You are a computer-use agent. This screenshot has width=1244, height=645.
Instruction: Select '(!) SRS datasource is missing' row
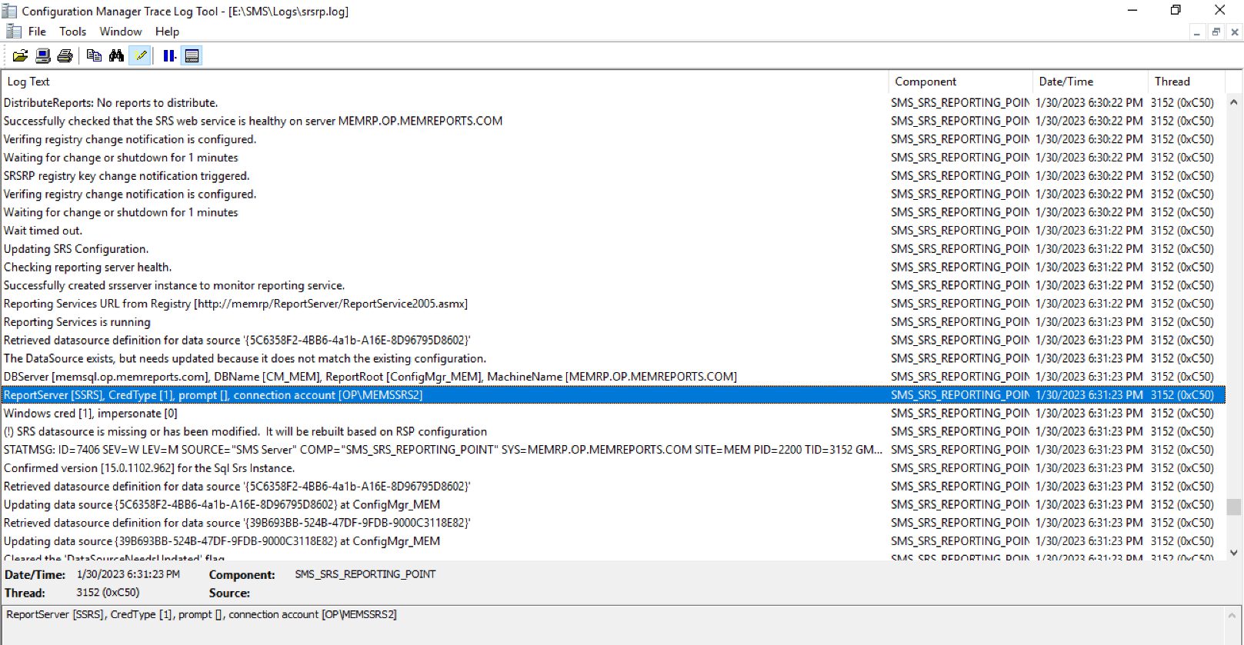(613, 431)
